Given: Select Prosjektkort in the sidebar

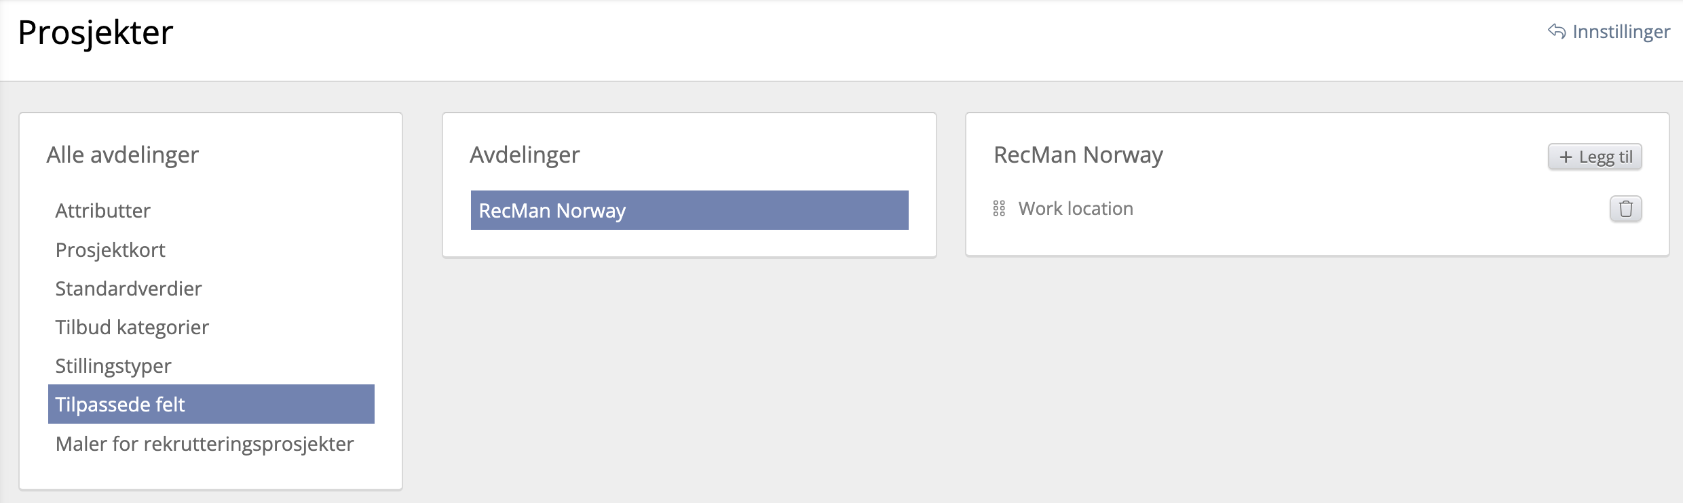Looking at the screenshot, I should coord(111,250).
